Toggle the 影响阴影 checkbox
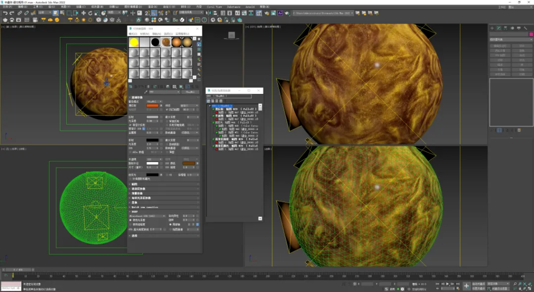 [167, 144]
